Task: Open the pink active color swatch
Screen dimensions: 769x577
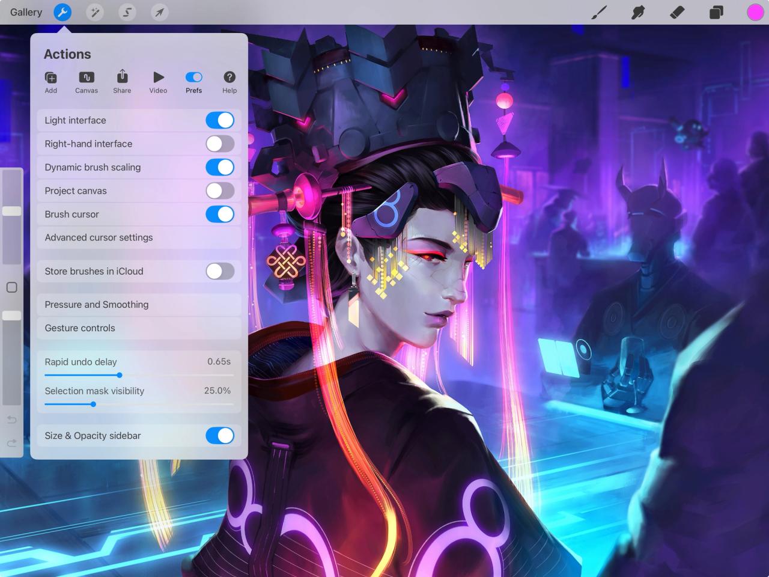Action: tap(755, 12)
